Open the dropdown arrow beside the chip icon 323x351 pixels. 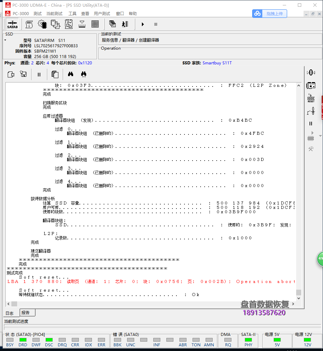pyautogui.click(x=320, y=136)
